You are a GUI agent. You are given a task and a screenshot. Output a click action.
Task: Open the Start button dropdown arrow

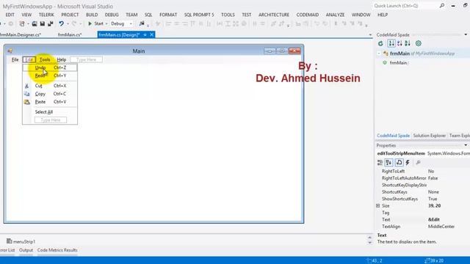[x=106, y=23]
